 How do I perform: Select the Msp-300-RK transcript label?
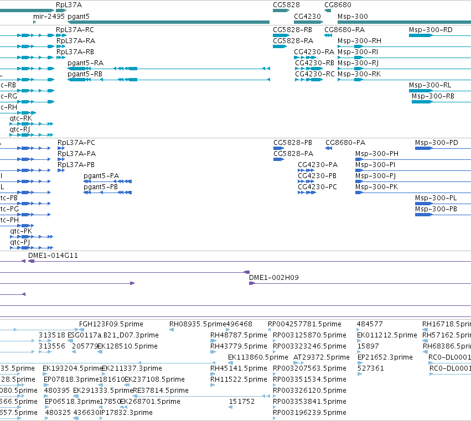(x=359, y=74)
